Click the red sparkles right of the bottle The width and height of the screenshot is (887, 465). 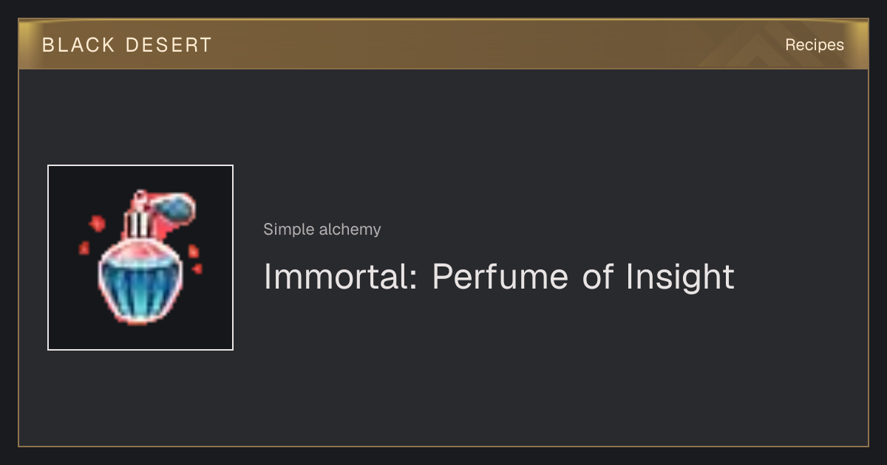pos(195,258)
